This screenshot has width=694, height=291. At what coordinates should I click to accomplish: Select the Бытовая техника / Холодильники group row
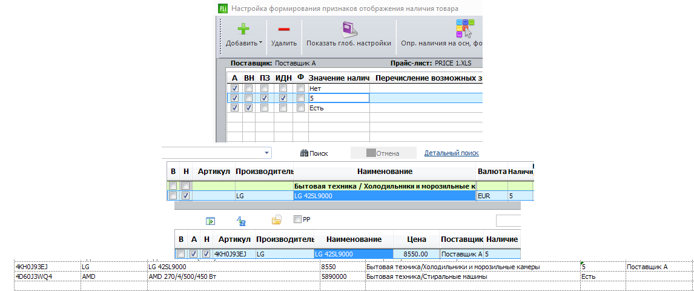tap(385, 186)
